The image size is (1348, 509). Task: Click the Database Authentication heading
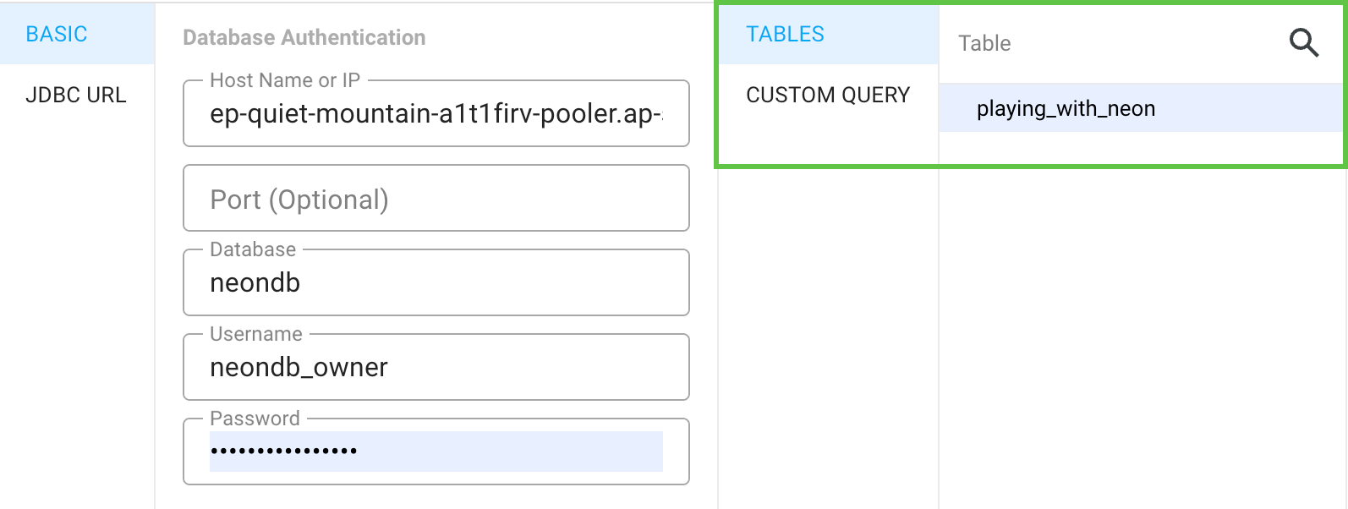tap(304, 37)
